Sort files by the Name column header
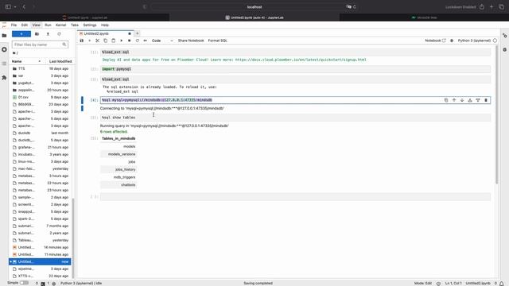509x286 pixels. coord(26,61)
